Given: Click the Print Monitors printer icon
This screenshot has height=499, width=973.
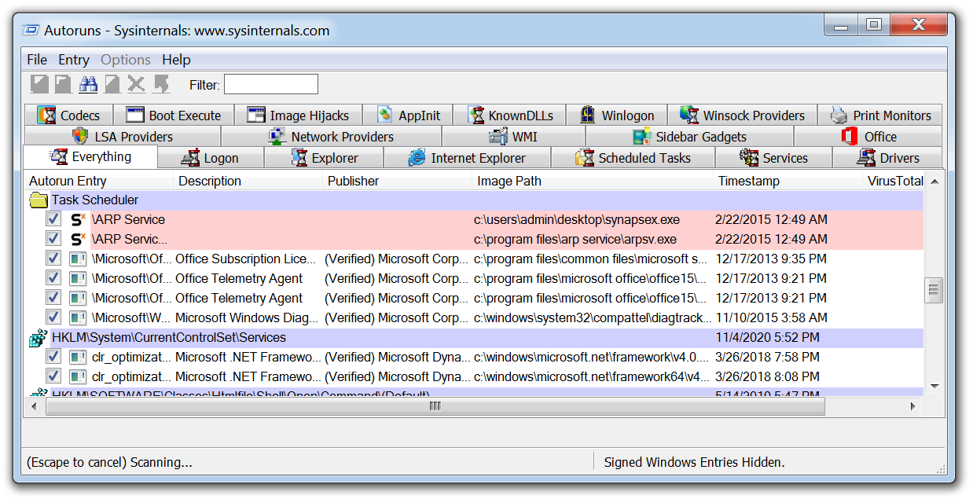Looking at the screenshot, I should pos(839,116).
